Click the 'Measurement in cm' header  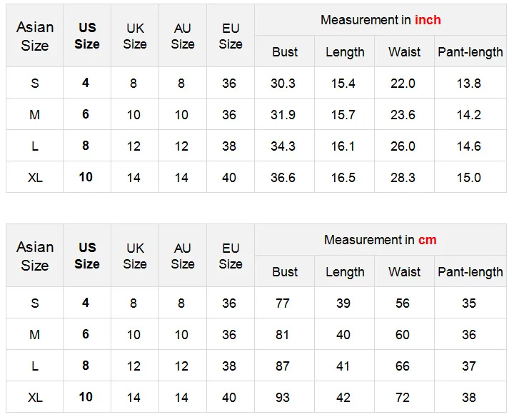click(381, 240)
